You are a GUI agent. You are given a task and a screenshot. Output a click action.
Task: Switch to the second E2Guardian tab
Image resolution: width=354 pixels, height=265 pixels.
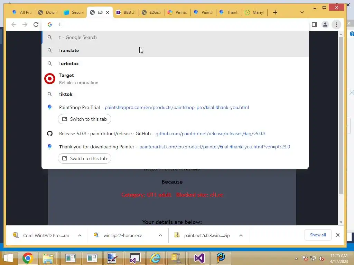click(152, 12)
